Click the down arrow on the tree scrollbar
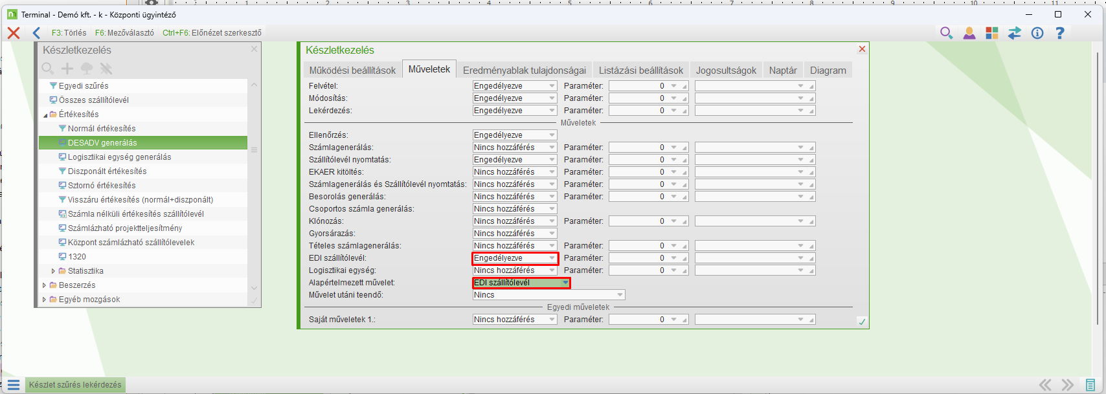Screen dimensions: 1106x394 pos(254,288)
